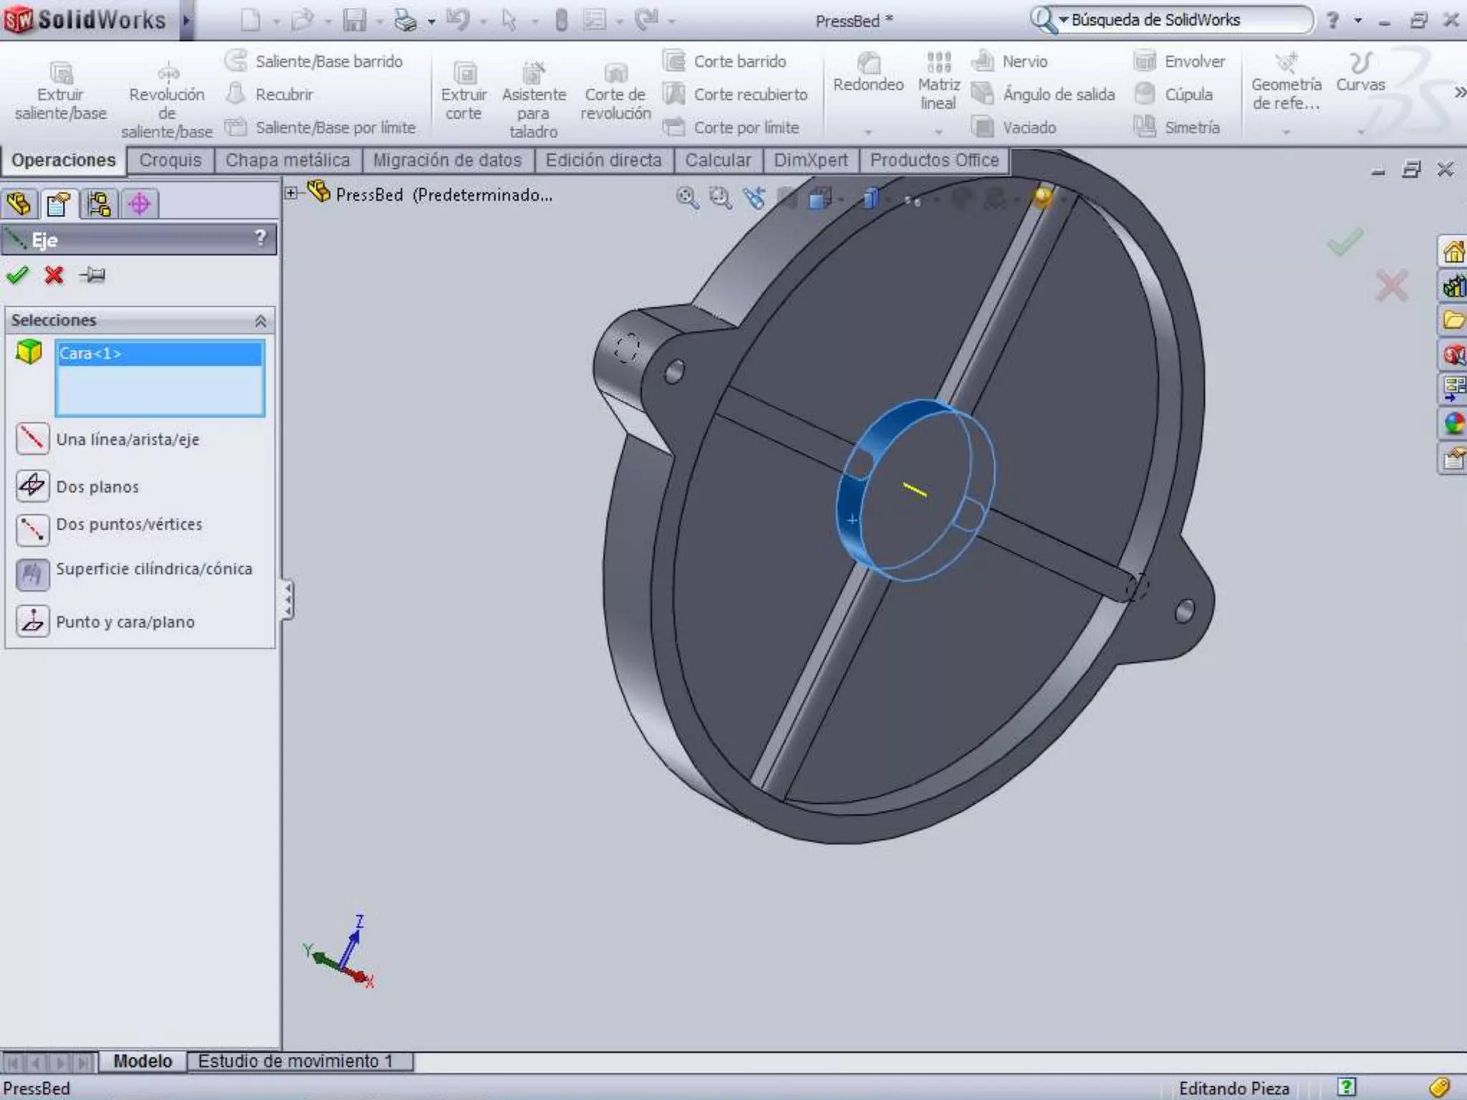Screen dimensions: 1467x1100
Task: Select the Dos planos axis option
Action: (32, 486)
